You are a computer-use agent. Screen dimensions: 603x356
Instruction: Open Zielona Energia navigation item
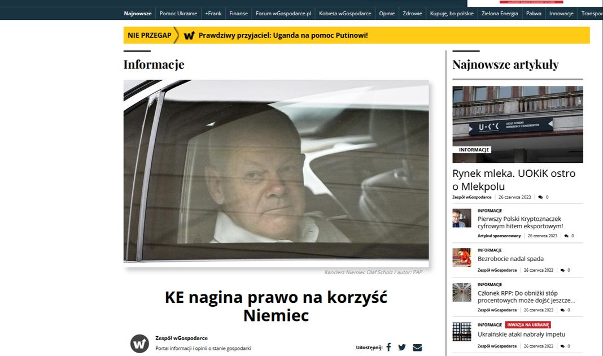tap(500, 14)
